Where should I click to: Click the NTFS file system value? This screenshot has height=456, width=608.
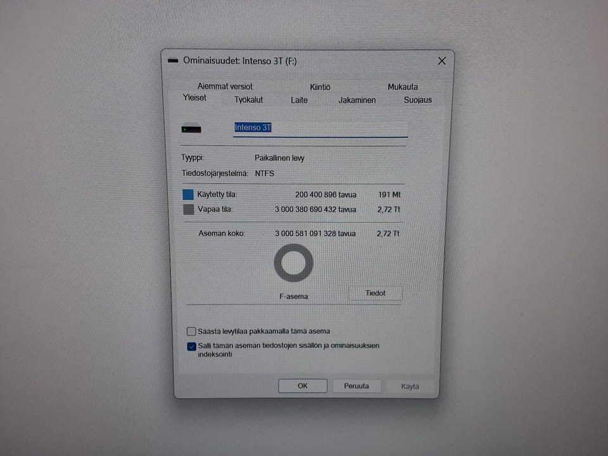click(265, 174)
